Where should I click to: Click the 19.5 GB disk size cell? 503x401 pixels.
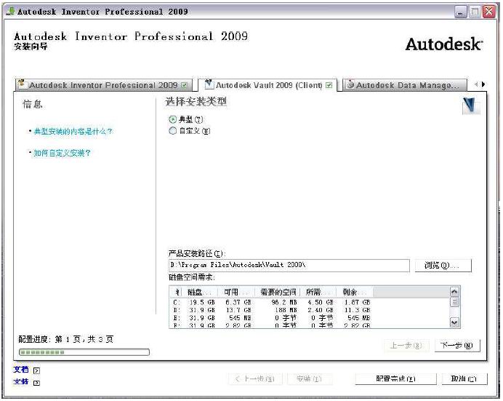tap(202, 302)
